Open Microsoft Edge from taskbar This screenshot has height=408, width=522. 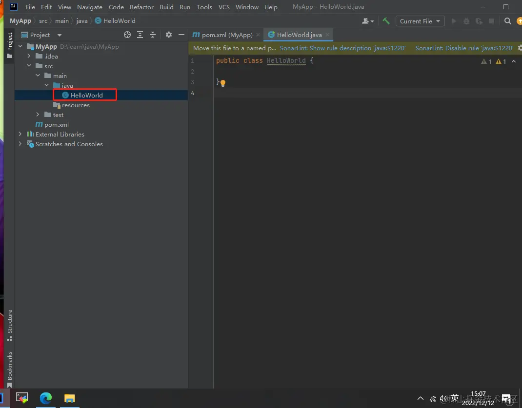[x=45, y=398]
